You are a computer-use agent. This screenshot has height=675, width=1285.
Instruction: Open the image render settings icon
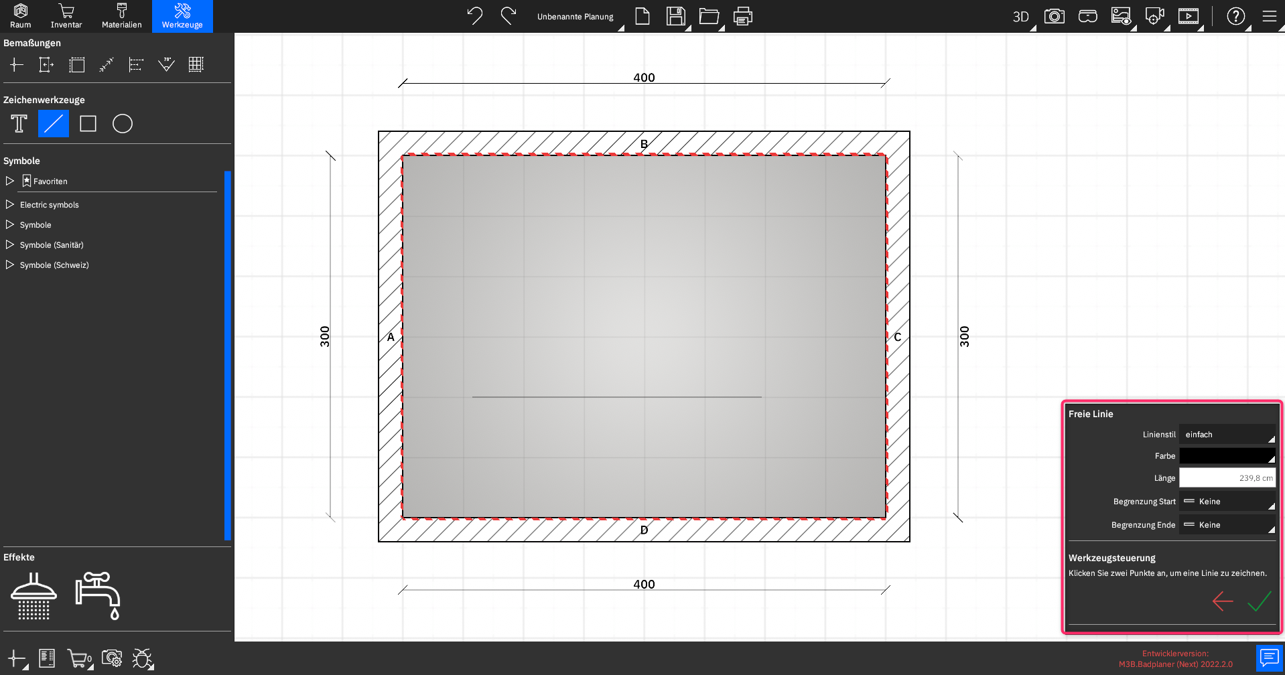1121,16
